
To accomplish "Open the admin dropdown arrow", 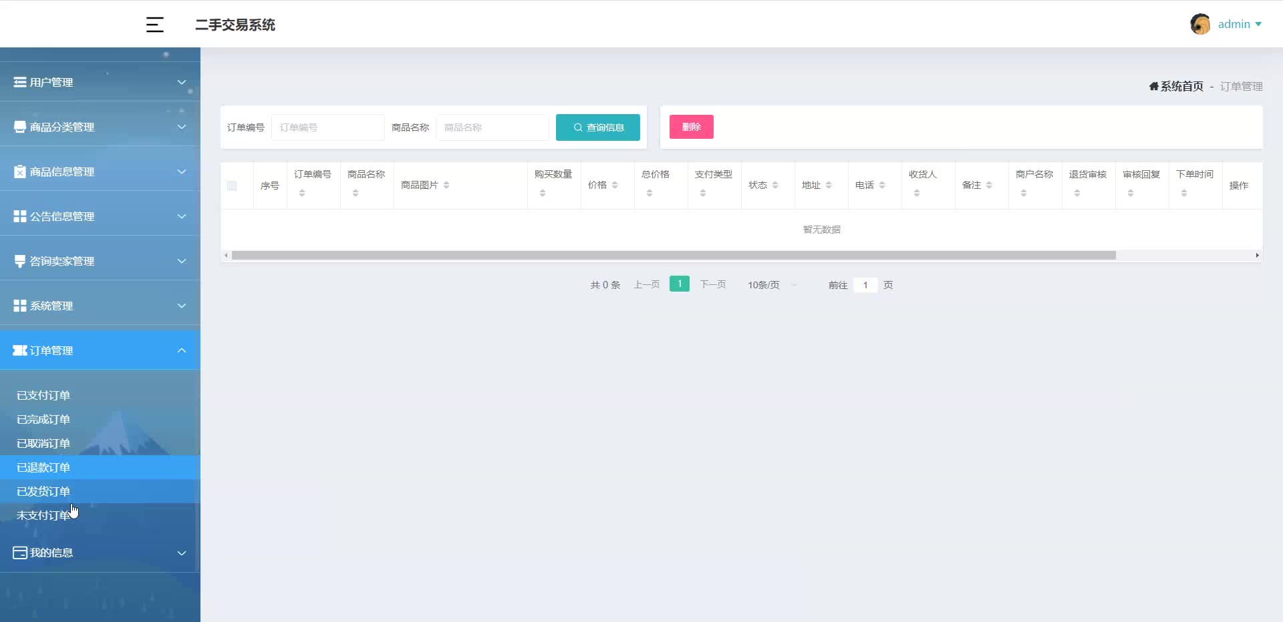I will pos(1258,24).
